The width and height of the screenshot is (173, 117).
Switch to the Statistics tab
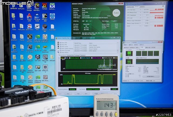pos(83,56)
